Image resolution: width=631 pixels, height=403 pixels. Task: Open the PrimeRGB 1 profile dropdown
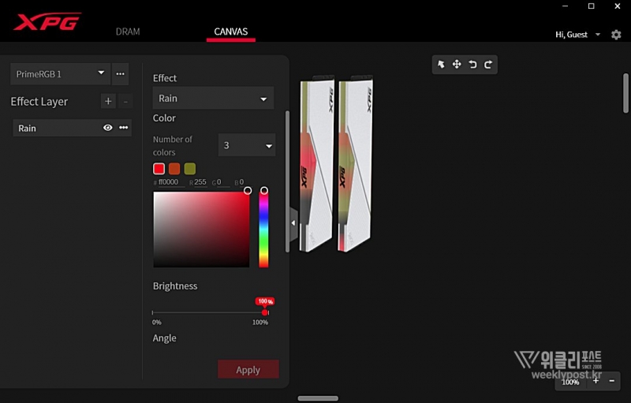click(x=60, y=74)
